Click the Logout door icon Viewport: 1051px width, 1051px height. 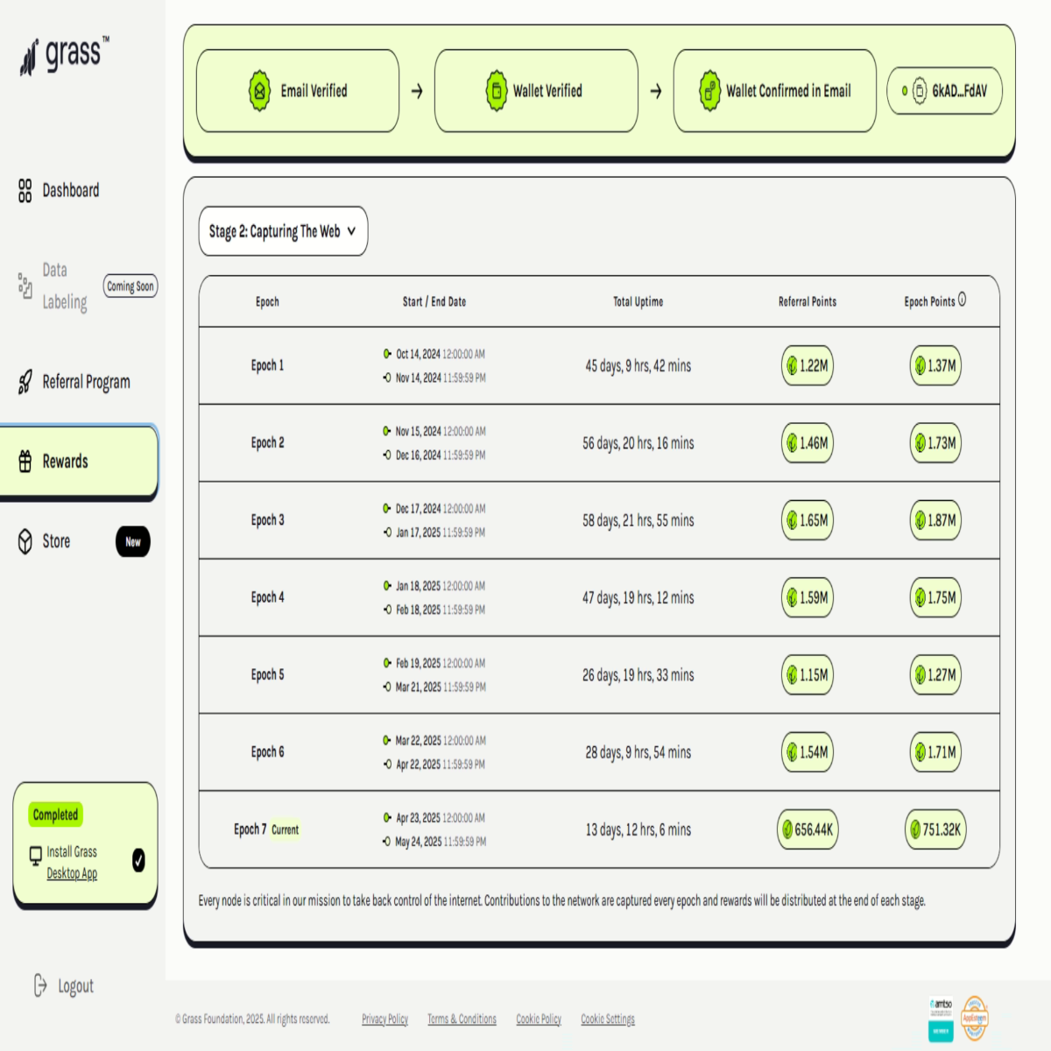point(40,985)
